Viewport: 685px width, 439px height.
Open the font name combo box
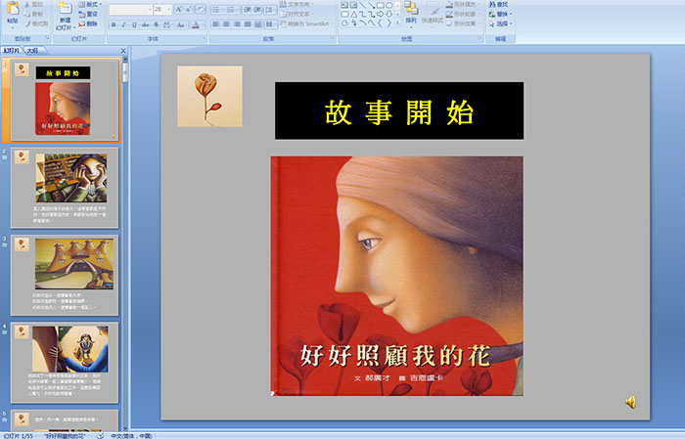130,9
